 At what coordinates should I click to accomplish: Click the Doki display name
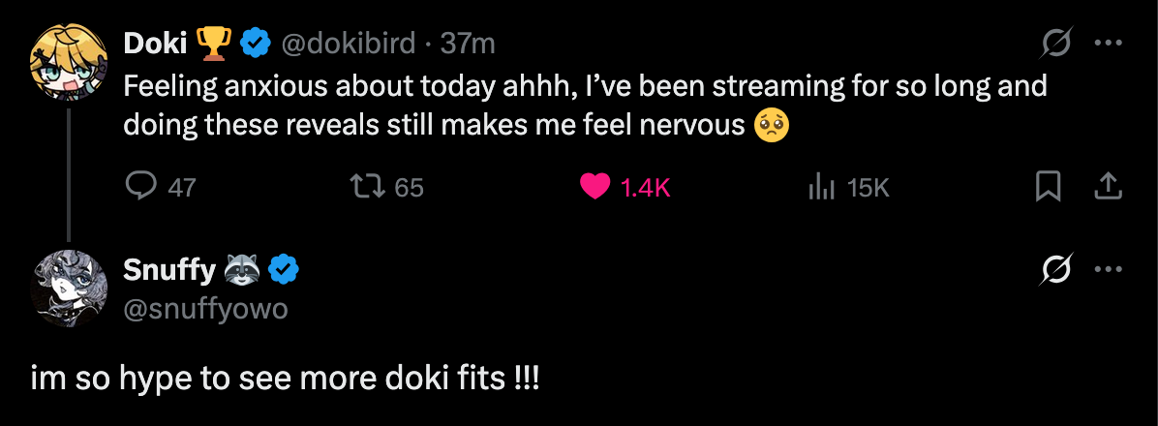click(155, 44)
